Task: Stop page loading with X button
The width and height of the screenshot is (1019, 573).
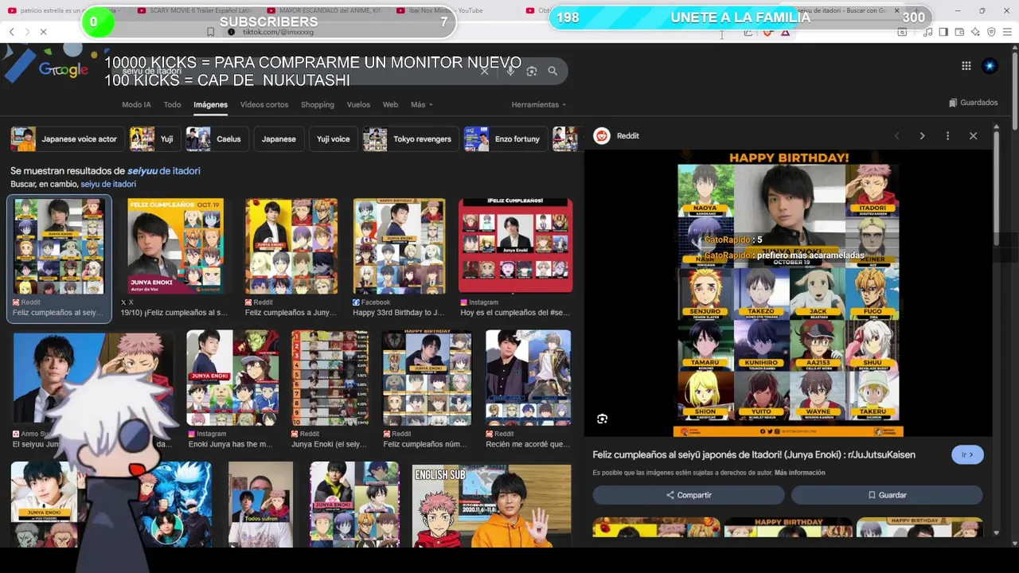Action: 43,32
